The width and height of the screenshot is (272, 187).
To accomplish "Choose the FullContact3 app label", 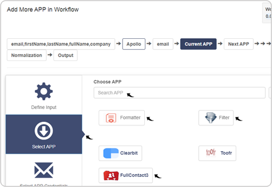I will (x=134, y=175).
